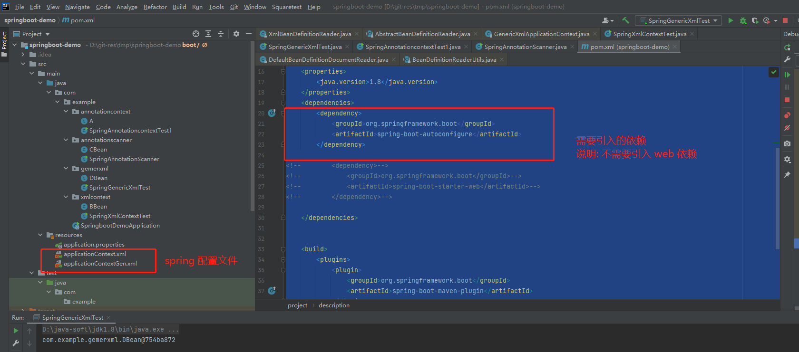Switch to SpringAnnotationScanner.java tab
This screenshot has width=799, height=352.
coord(525,47)
